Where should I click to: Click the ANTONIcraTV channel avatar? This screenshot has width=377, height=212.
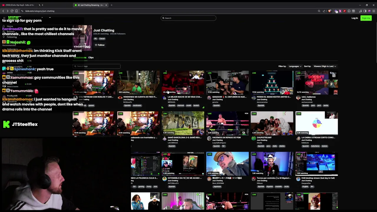click(164, 179)
